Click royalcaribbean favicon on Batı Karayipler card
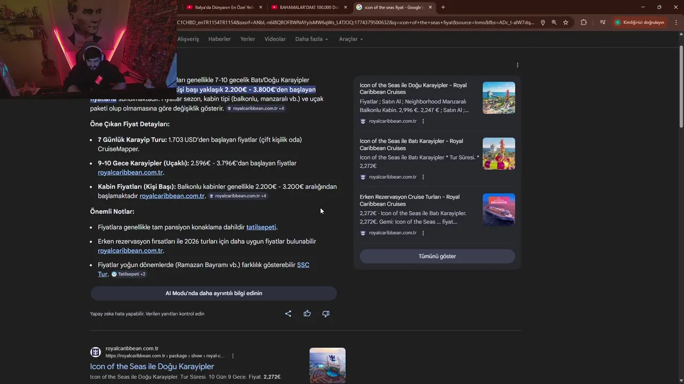Screen dimensions: 684x384 363,177
